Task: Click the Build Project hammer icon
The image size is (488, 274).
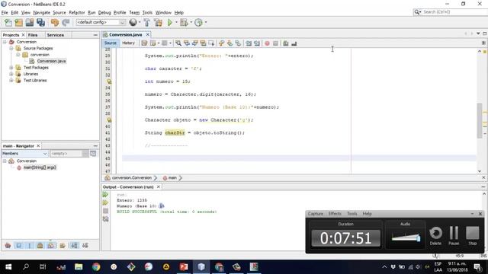Action: [x=146, y=22]
